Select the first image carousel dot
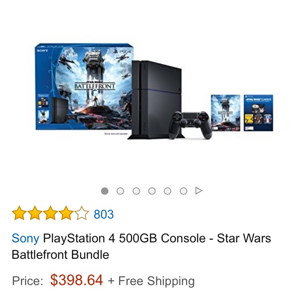Image resolution: width=308 pixels, height=304 pixels. pos(104,191)
